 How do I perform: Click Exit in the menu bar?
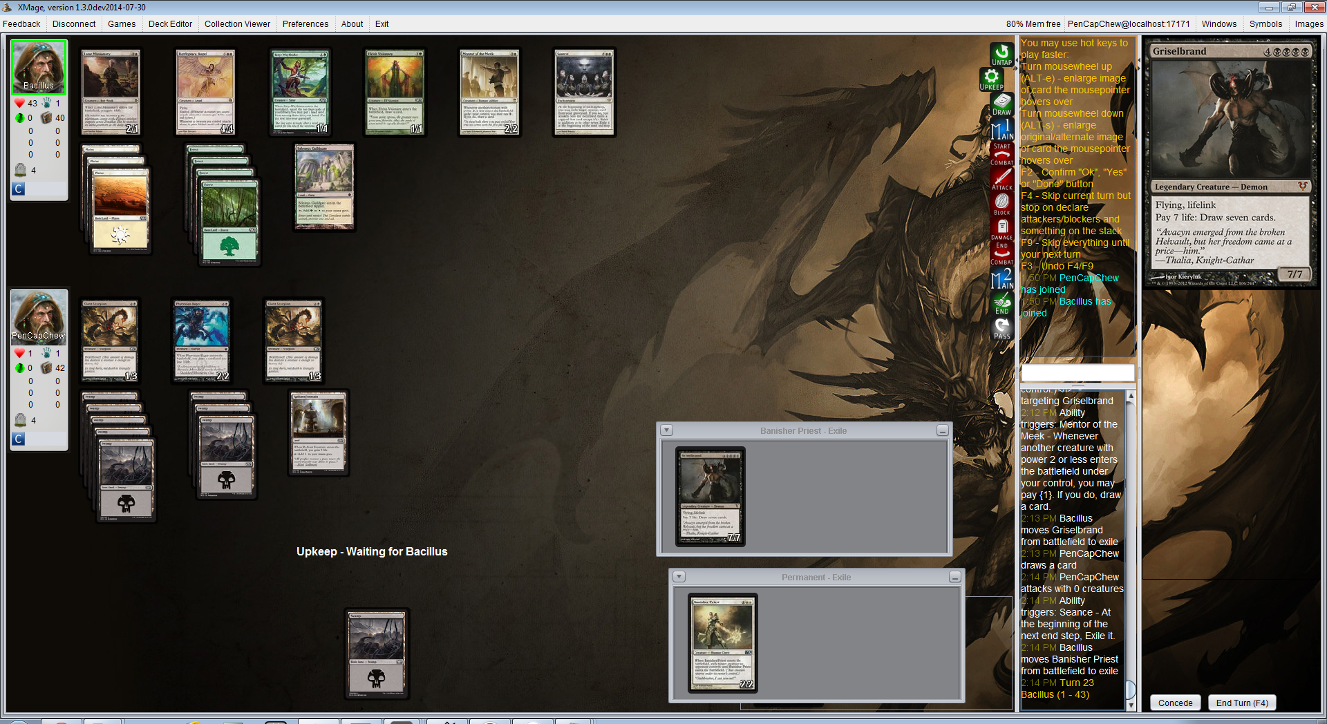tap(382, 23)
